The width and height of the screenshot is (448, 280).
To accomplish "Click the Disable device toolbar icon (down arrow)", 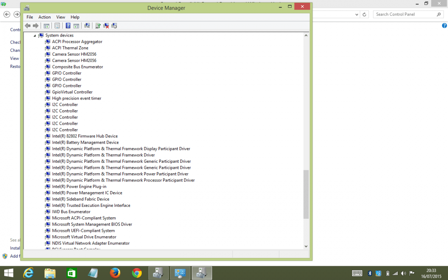I will coord(114,26).
